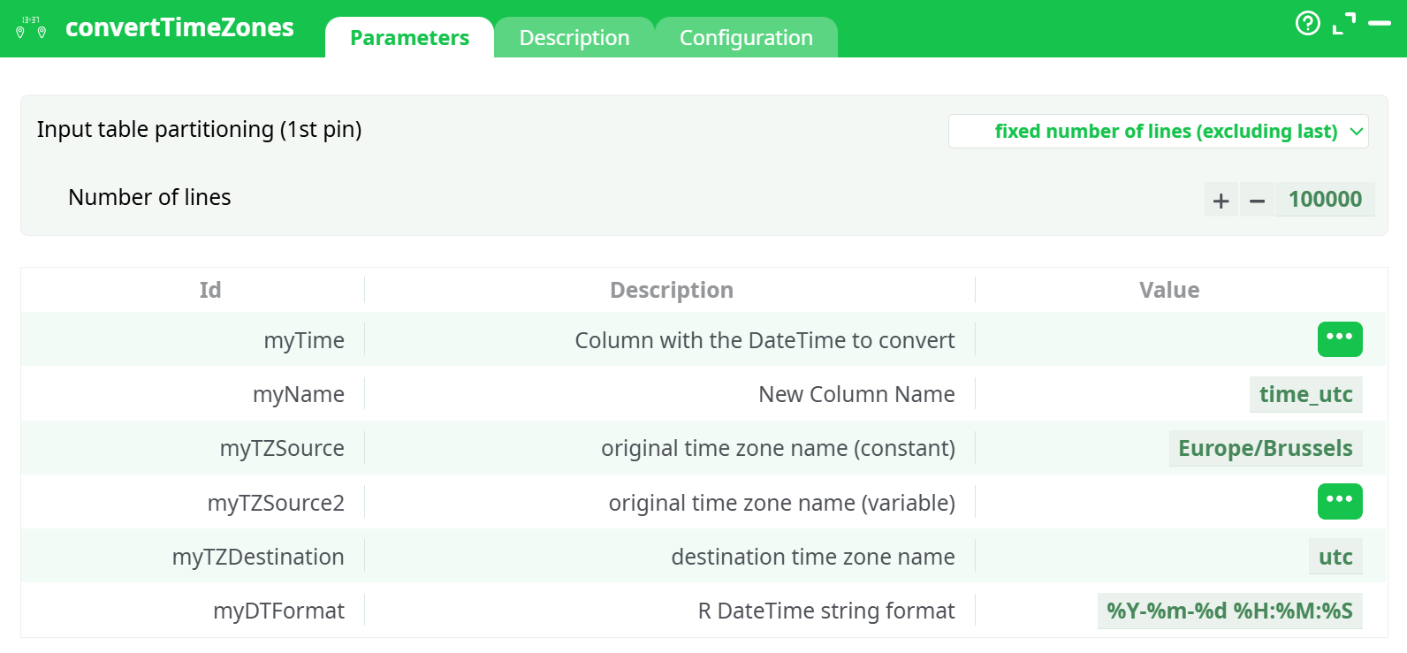Open the help question mark icon
The width and height of the screenshot is (1407, 653).
pos(1307,23)
